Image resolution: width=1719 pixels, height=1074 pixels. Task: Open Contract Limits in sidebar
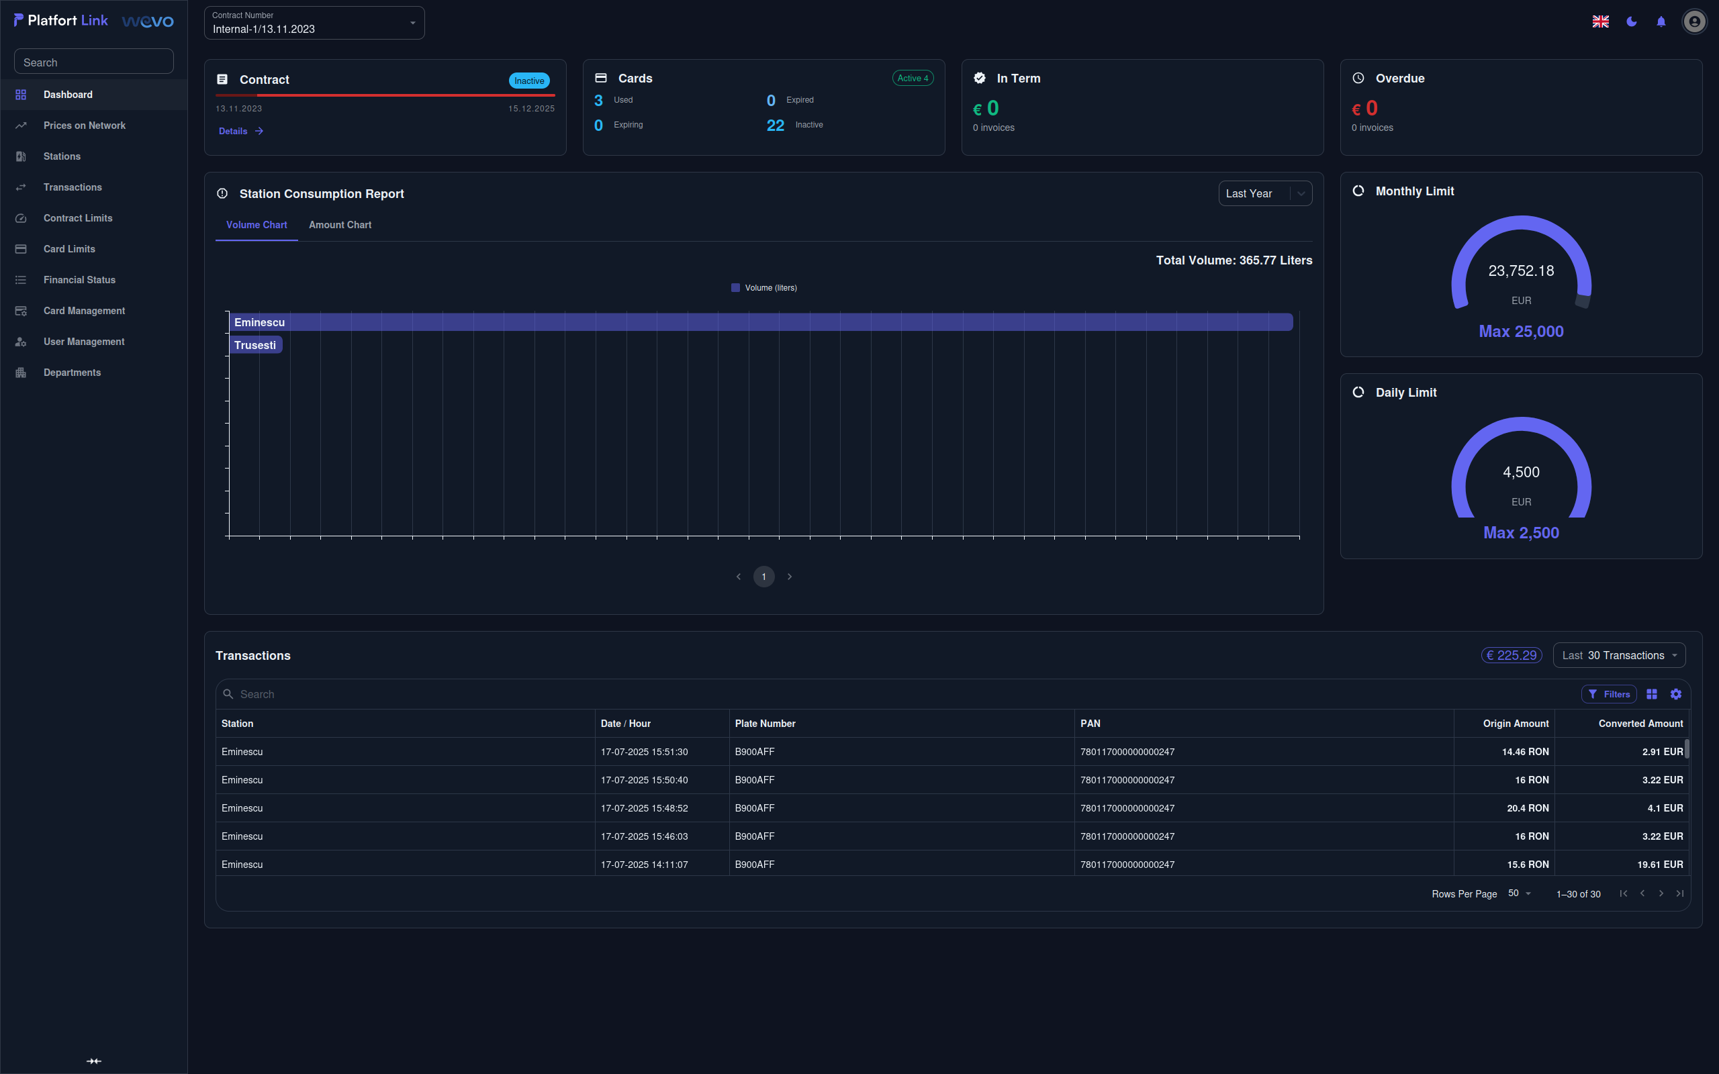pyautogui.click(x=77, y=218)
